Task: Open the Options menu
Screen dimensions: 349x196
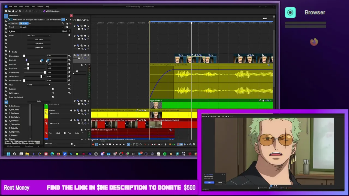Action: click(40, 7)
